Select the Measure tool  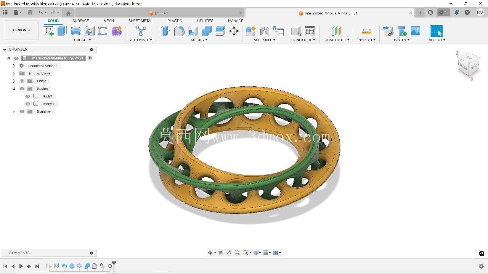pos(366,31)
